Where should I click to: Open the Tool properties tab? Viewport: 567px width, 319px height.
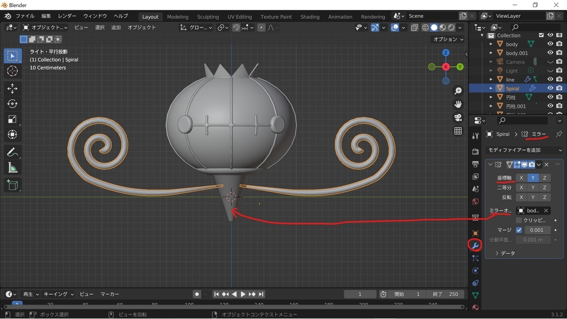tap(475, 136)
